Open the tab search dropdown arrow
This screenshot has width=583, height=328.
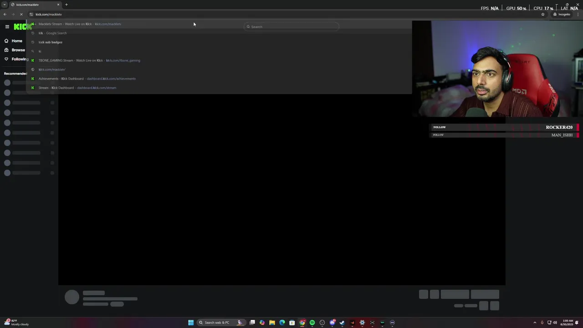[x=5, y=5]
